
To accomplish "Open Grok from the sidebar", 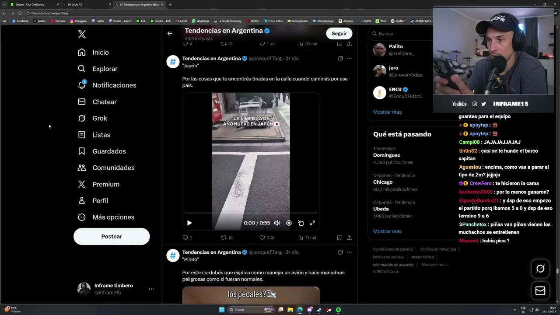I will (92, 118).
